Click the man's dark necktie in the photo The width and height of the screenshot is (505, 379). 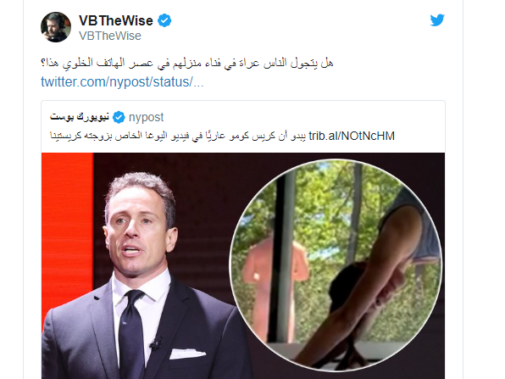tap(130, 332)
